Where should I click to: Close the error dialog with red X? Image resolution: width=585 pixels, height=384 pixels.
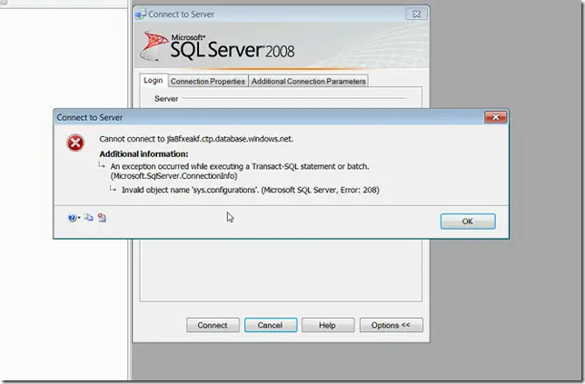(x=495, y=117)
